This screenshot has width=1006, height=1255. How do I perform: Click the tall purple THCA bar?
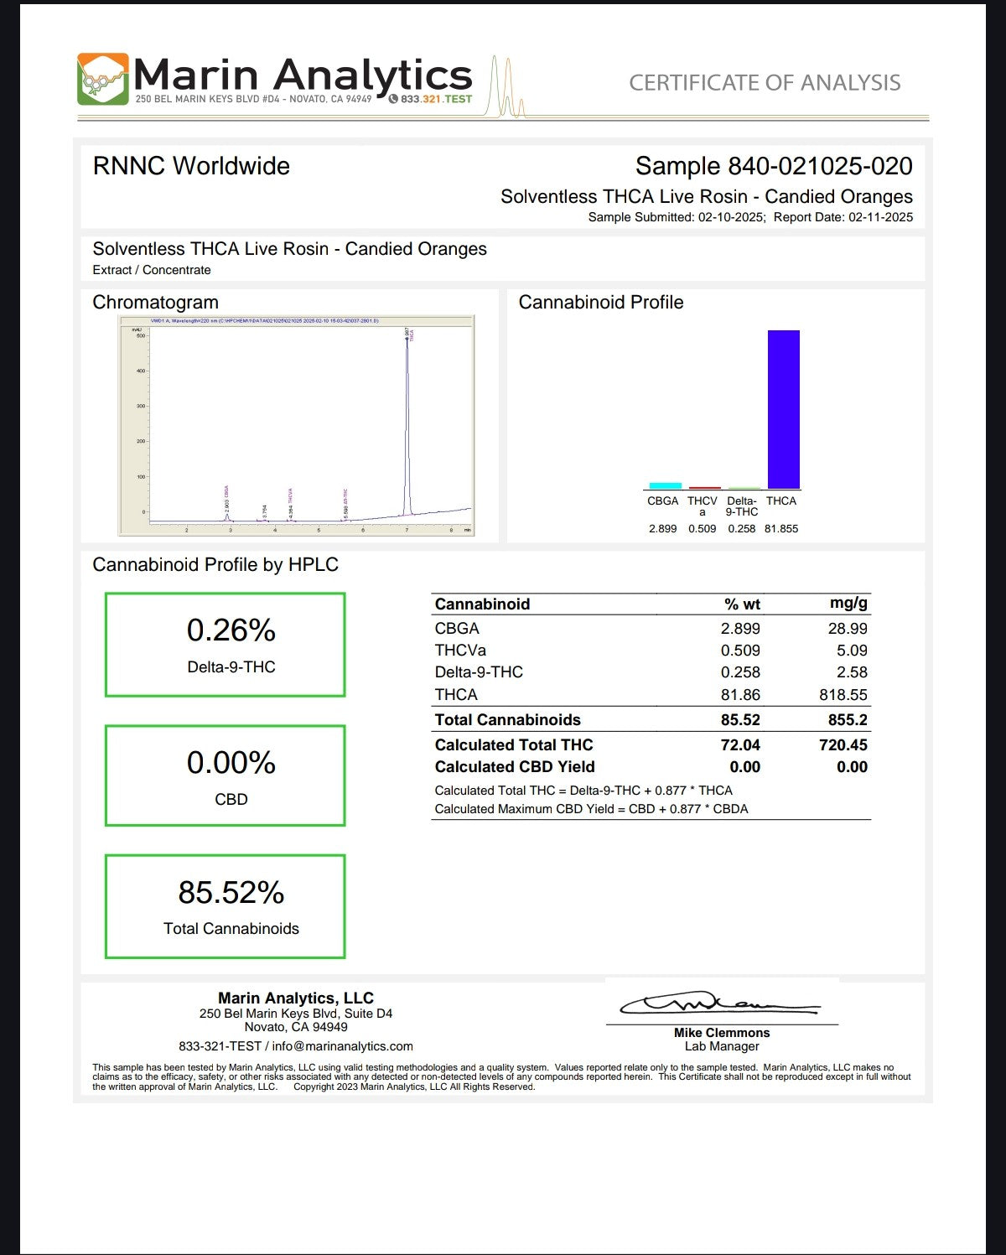coord(783,409)
